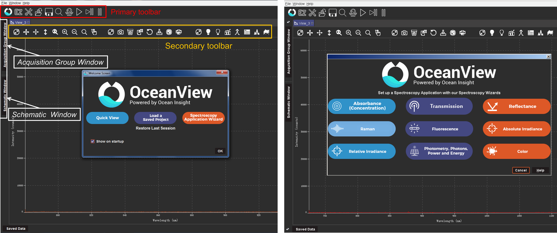Click the floppy disk save icon, right window
The height and width of the screenshot is (233, 557).
tap(333, 13)
